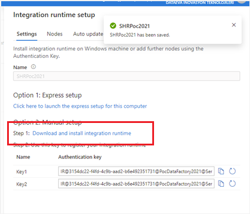Open the Auto update tab
Viewport: 250px width, 214px height.
[x=88, y=34]
